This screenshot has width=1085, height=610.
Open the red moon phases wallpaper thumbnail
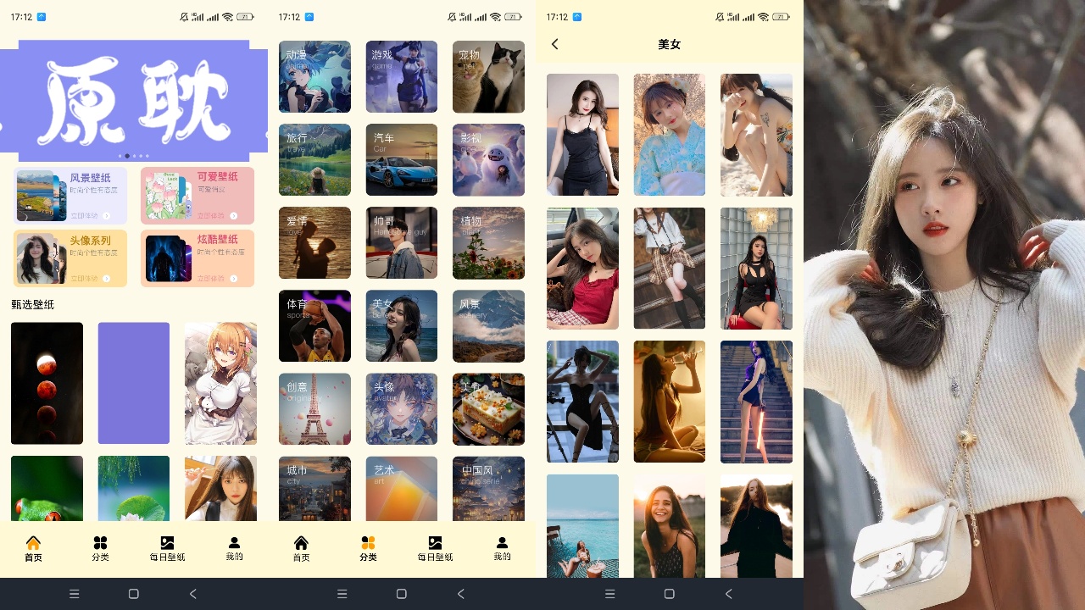tap(47, 383)
